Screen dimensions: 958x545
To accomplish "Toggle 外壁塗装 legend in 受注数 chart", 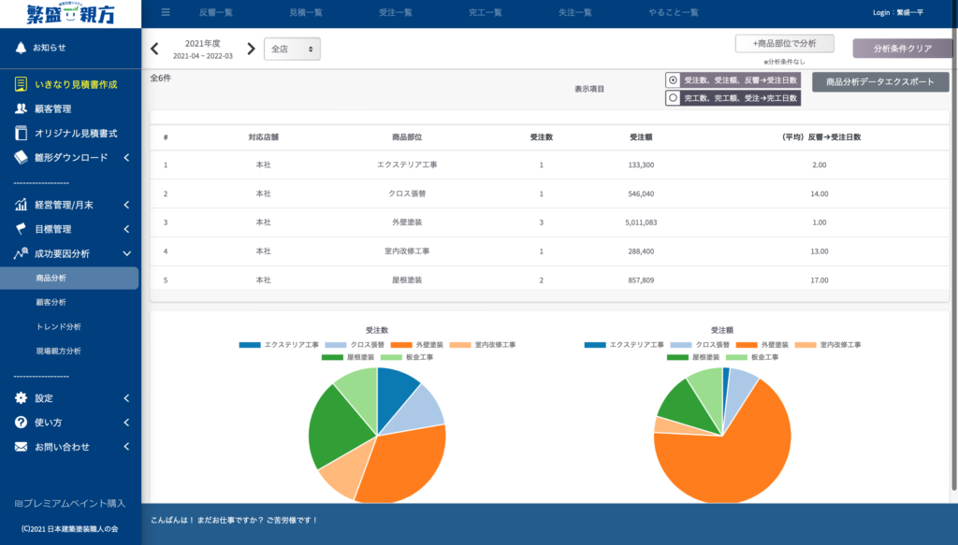I will [x=417, y=345].
